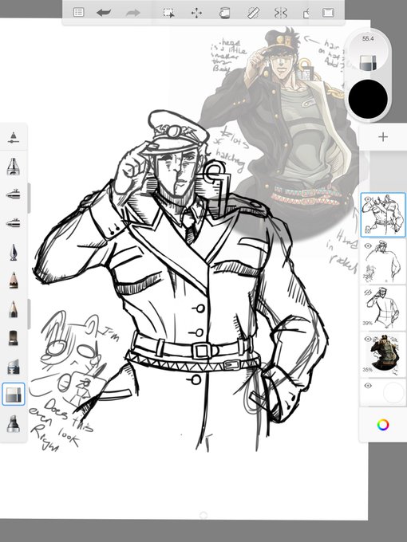Select the second sketch layer thumbnail
The height and width of the screenshot is (542, 407).
(x=383, y=261)
